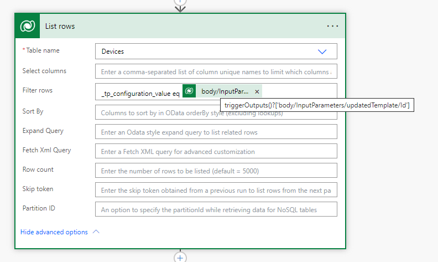Image resolution: width=438 pixels, height=262 pixels.
Task: Click the List rows action title
Action: [x=60, y=26]
